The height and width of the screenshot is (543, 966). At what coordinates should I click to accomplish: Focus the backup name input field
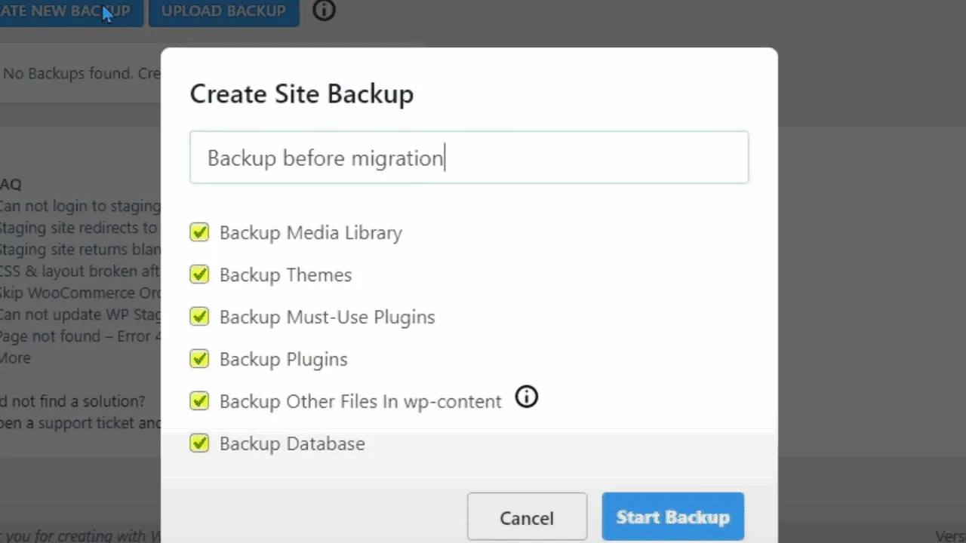click(x=469, y=158)
